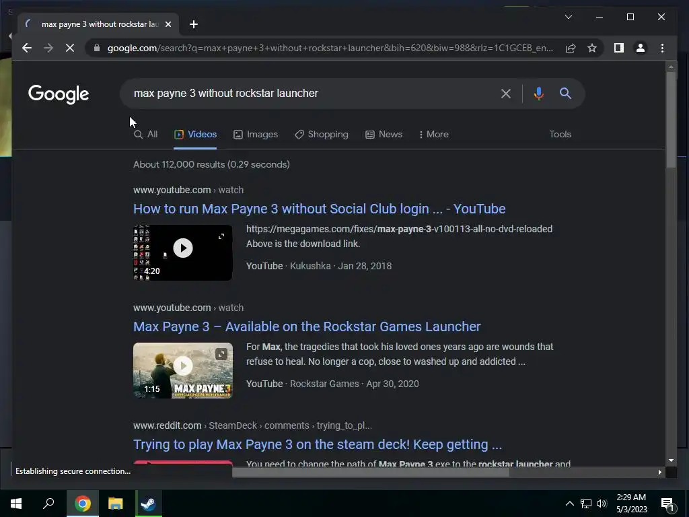Share this page via the share icon

(571, 48)
